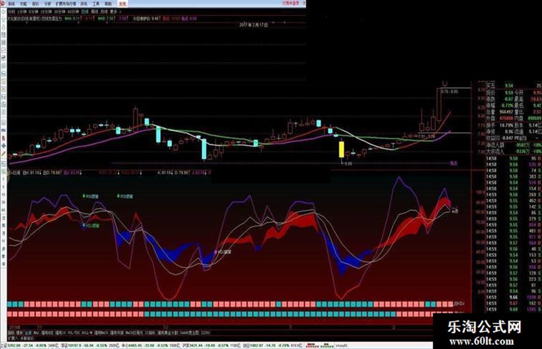Open the 扩展市场行情 menu

coord(66,4)
